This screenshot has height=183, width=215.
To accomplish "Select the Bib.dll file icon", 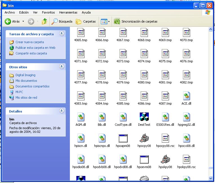I will [102, 117].
